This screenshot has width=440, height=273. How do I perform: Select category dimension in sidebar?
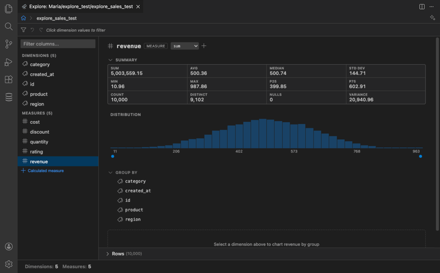coord(58,64)
